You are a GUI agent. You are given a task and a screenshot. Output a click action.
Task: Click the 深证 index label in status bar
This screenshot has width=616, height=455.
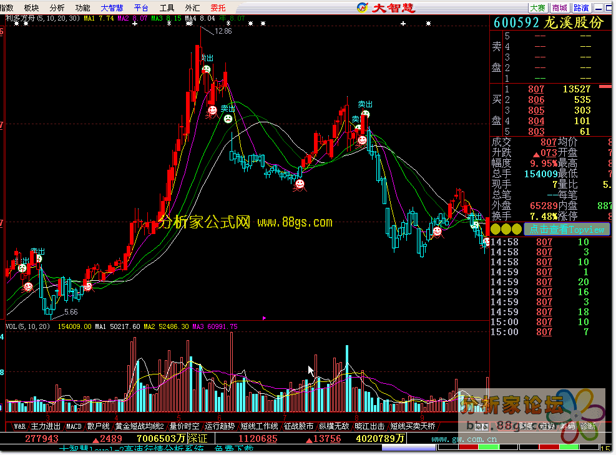click(x=197, y=439)
